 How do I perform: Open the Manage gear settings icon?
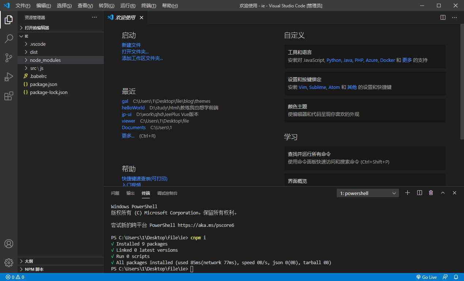[x=9, y=262]
